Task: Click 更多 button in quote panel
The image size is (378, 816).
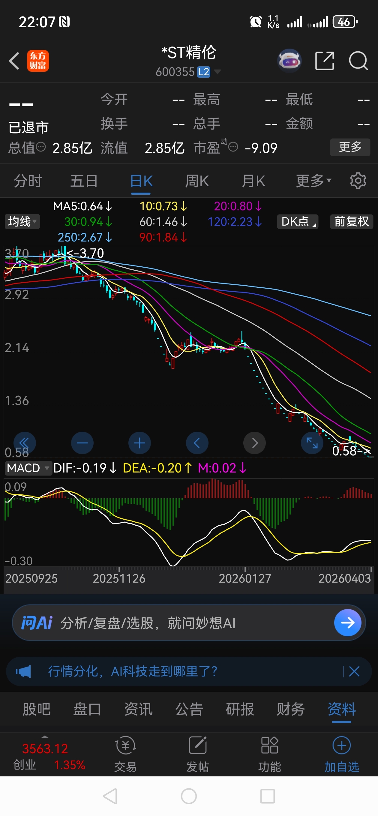Action: point(350,147)
